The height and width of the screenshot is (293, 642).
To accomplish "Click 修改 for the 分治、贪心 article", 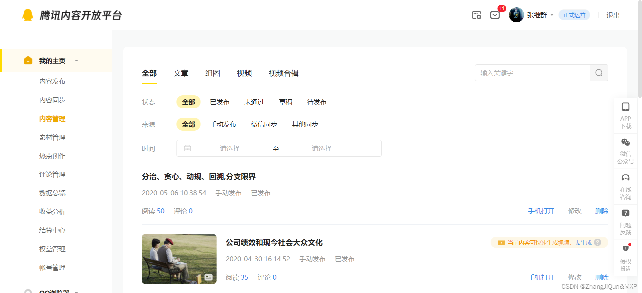I will pos(575,211).
